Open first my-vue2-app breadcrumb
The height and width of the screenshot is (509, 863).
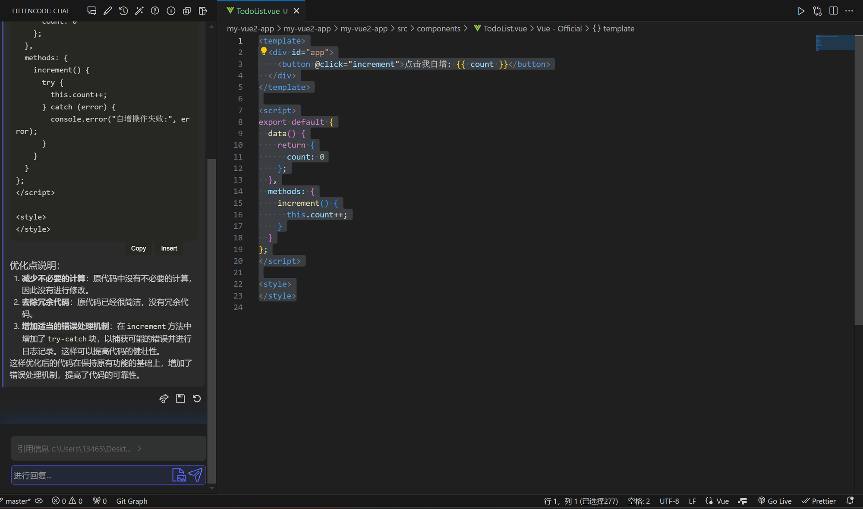(x=250, y=28)
